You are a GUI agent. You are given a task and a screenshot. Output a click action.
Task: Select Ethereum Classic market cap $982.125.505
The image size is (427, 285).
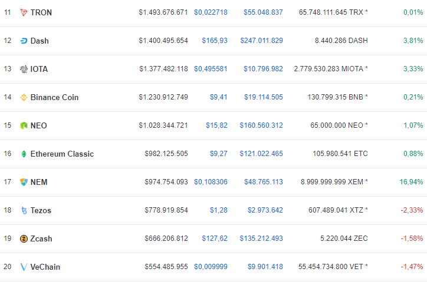pos(166,154)
